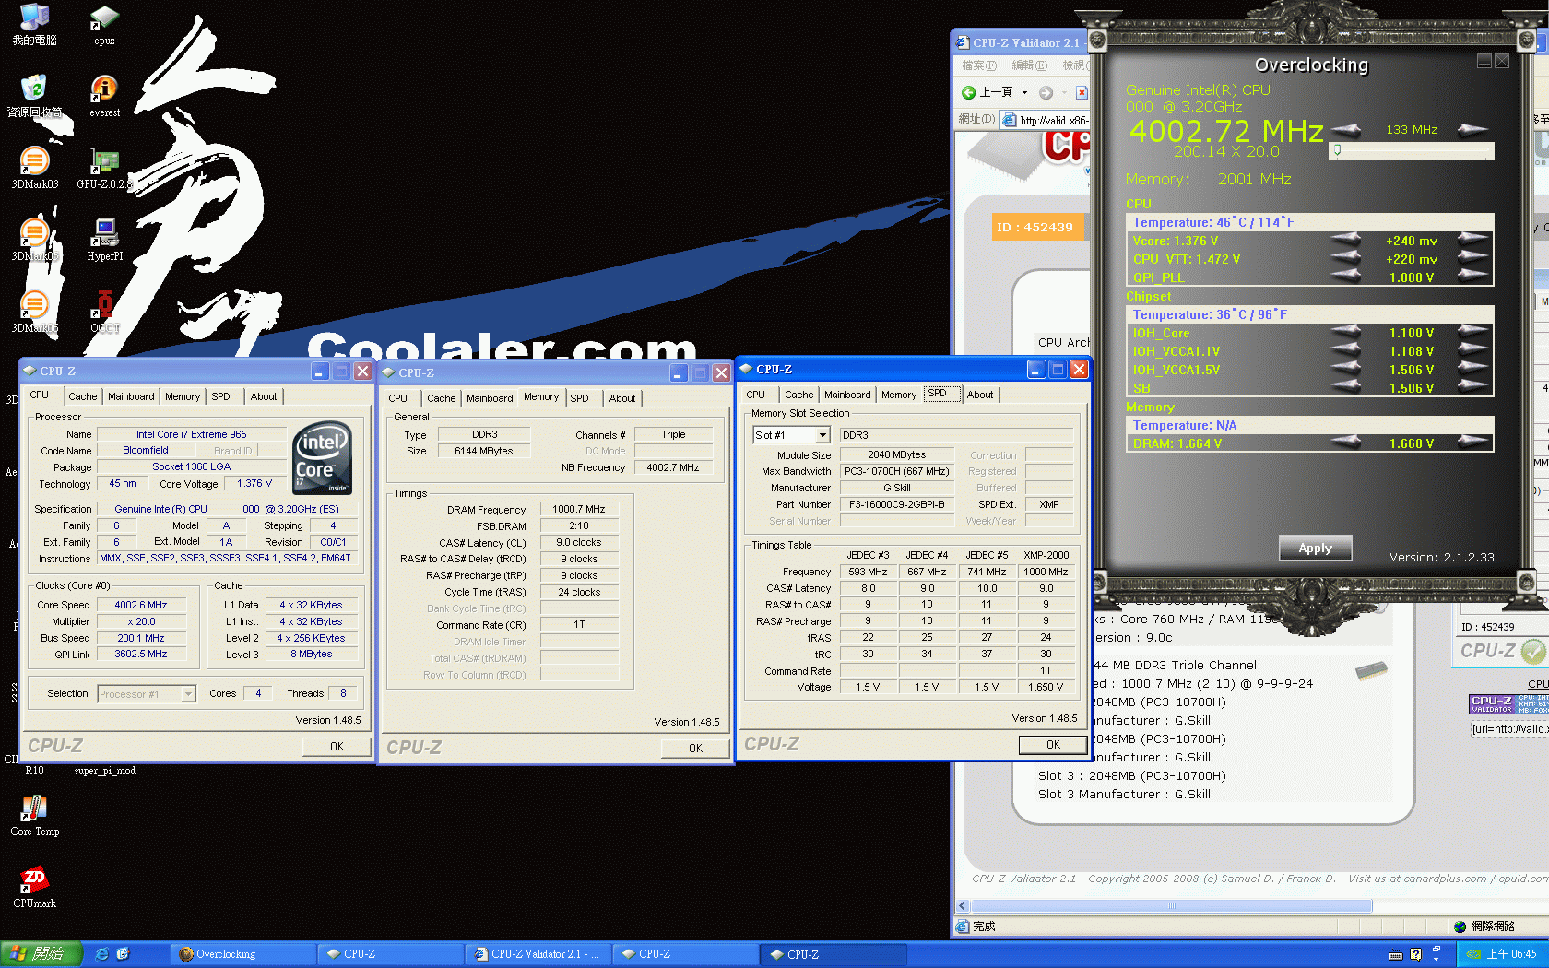Click the Start button on the taskbar
The width and height of the screenshot is (1549, 968).
click(41, 954)
